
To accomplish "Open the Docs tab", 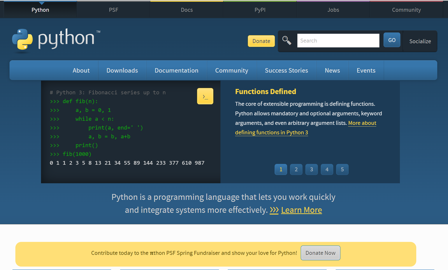I will click(x=187, y=10).
